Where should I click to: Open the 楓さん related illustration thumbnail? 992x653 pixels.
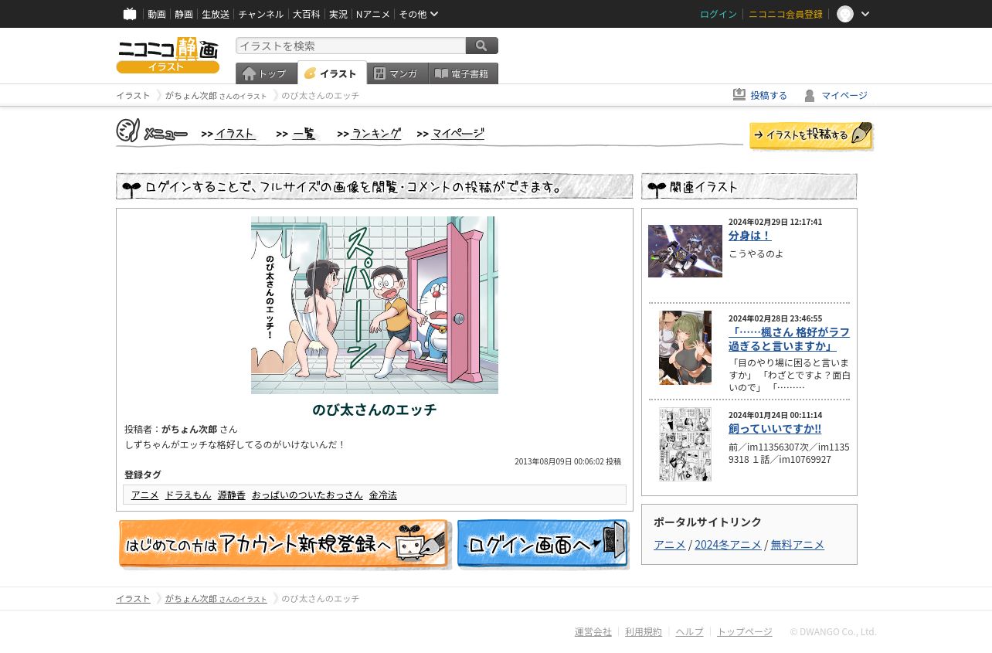point(685,348)
